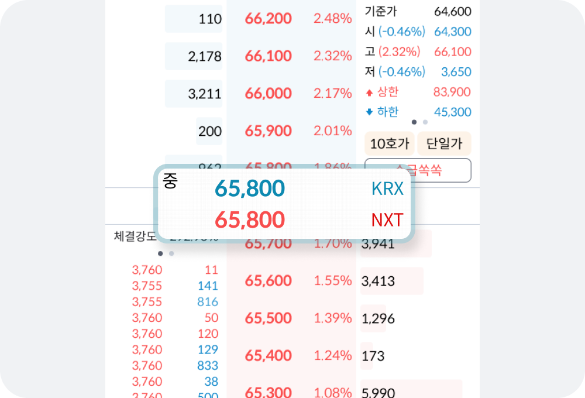
Task: Click the 65,400 bid price
Action: click(269, 356)
